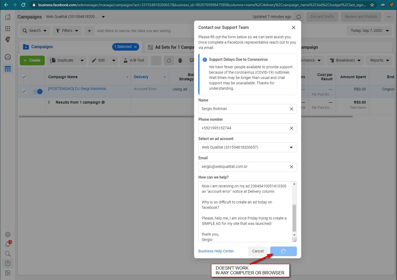Open the [POSTENGAG] DJ Sergi Insomnia campaign link
Screen dimensions: 397x280
[x=77, y=89]
